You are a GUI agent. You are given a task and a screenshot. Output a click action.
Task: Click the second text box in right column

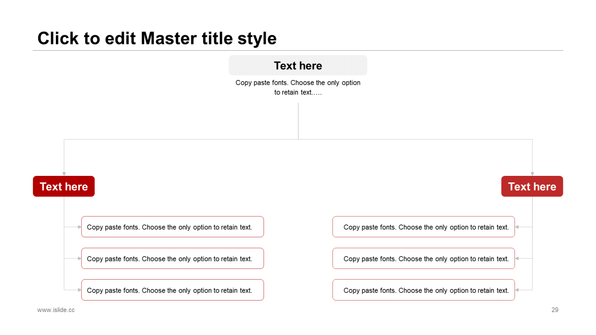click(424, 259)
